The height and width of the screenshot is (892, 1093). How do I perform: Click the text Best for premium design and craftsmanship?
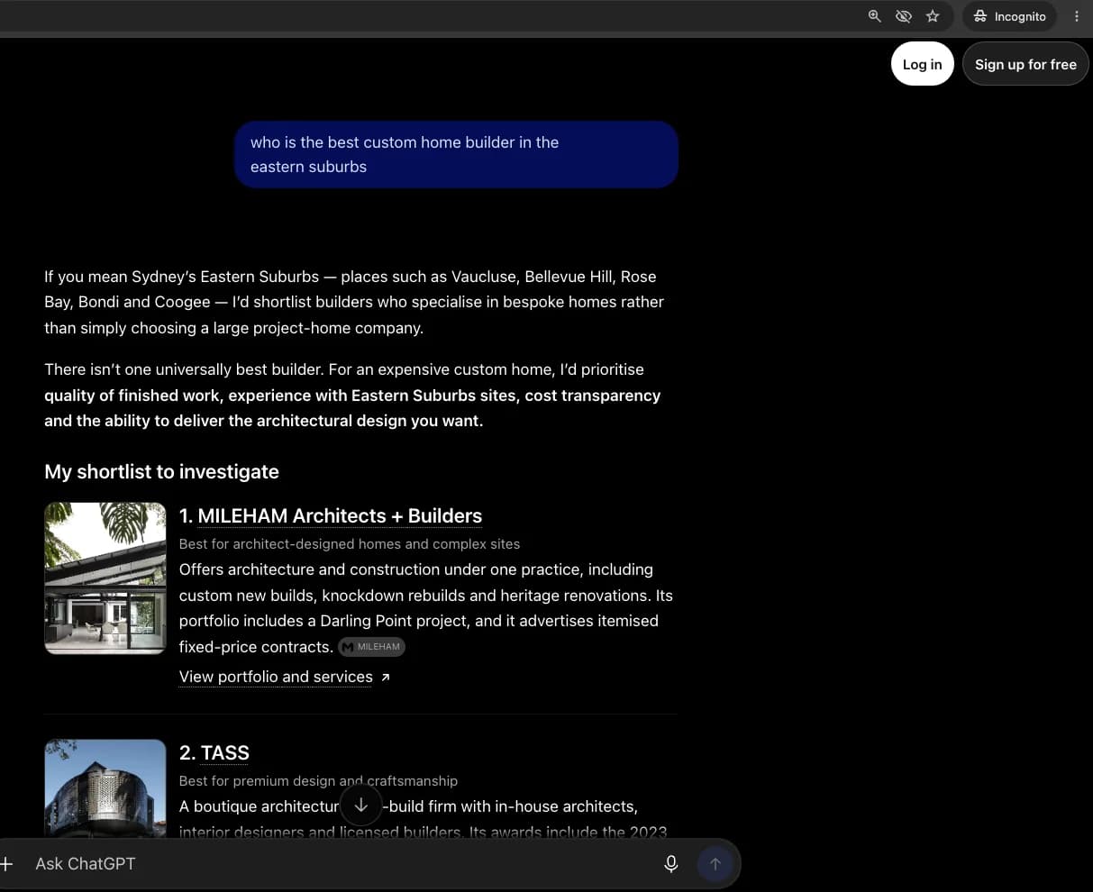click(x=318, y=781)
